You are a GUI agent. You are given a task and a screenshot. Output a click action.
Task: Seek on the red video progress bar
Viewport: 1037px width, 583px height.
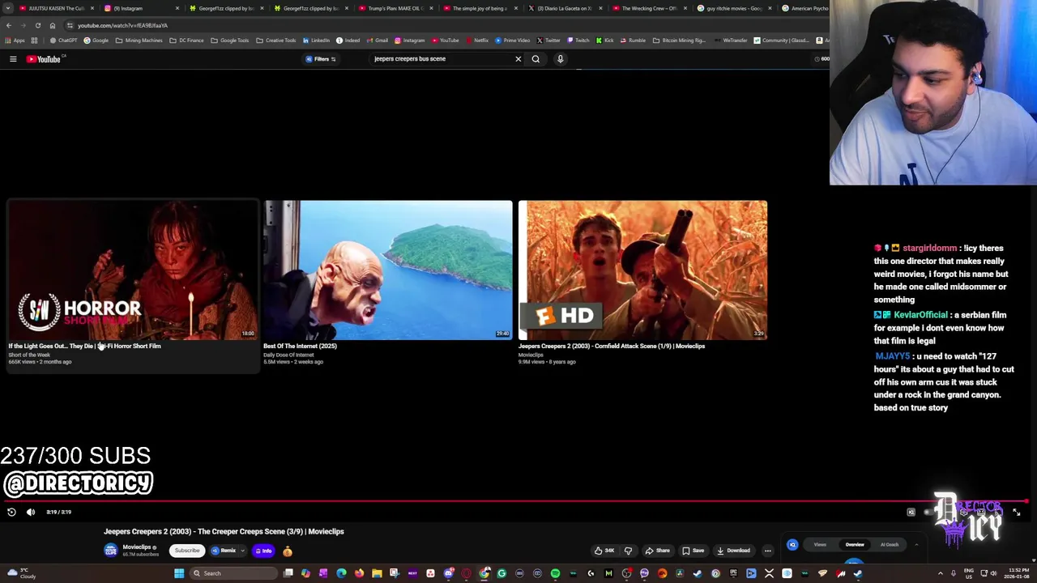click(514, 502)
